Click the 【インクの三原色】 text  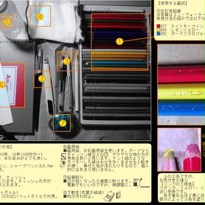tap(177, 184)
